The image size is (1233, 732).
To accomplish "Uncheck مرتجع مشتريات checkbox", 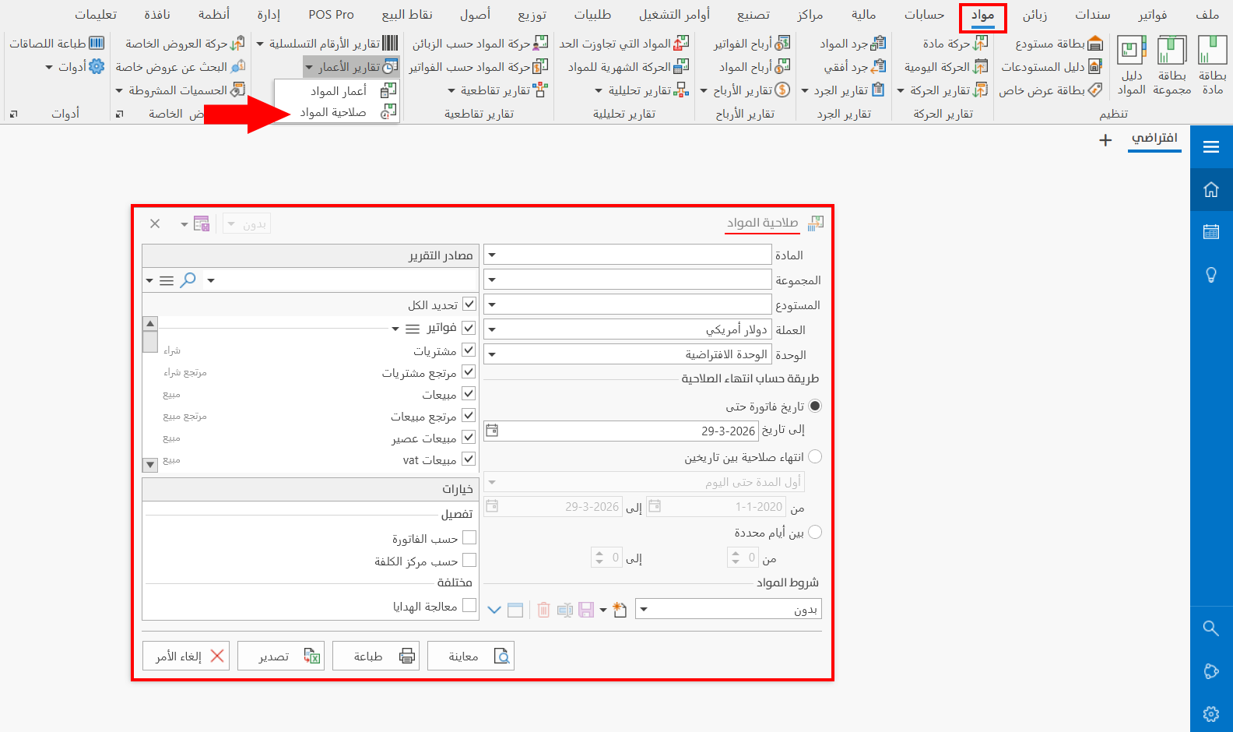I will click(469, 372).
